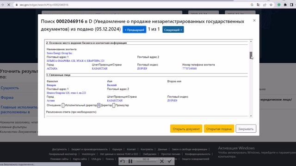Click the share page icon
The height and width of the screenshot is (166, 296).
(265, 5)
